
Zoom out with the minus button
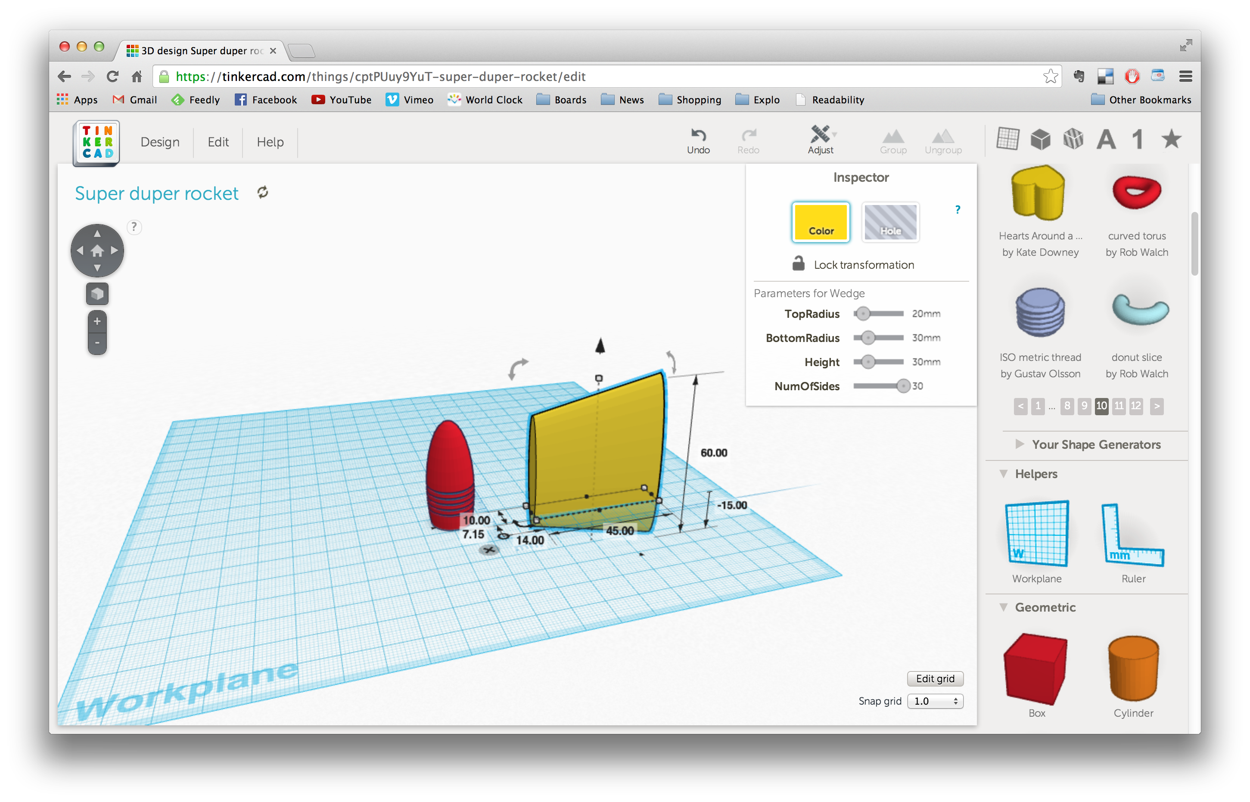coord(97,343)
